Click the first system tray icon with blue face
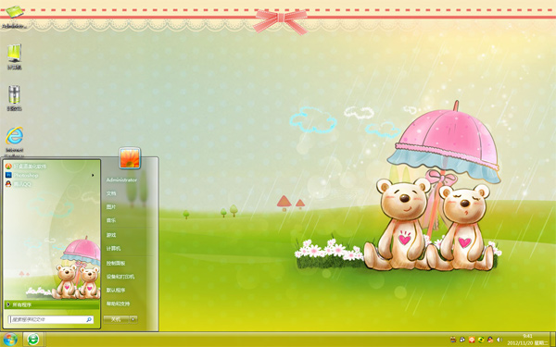 [453, 340]
